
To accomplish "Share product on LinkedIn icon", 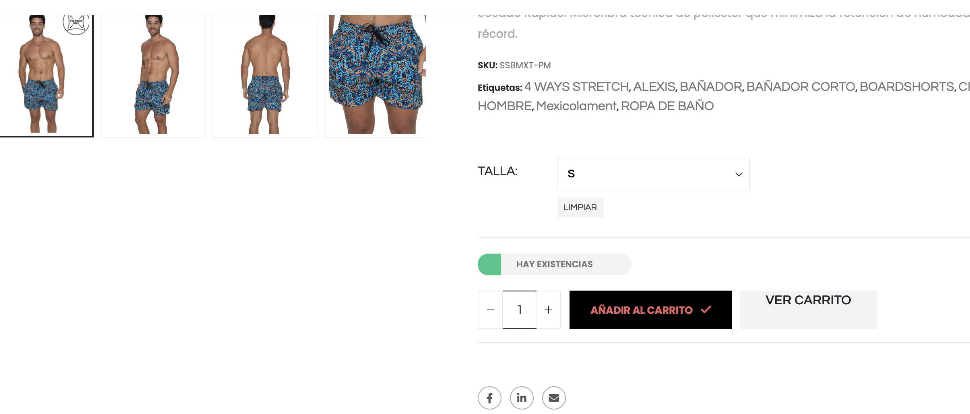I will point(522,398).
